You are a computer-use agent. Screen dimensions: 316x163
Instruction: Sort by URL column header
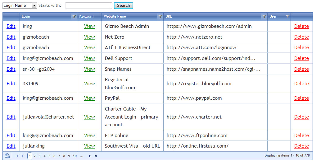169,16
